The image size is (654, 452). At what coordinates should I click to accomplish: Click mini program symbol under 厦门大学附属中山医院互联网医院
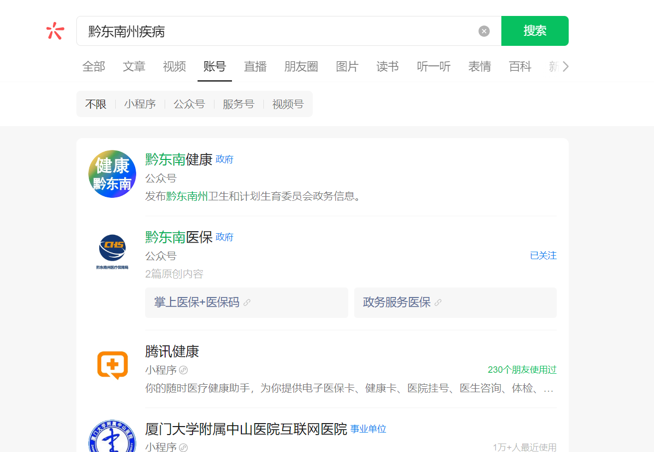[x=184, y=448]
